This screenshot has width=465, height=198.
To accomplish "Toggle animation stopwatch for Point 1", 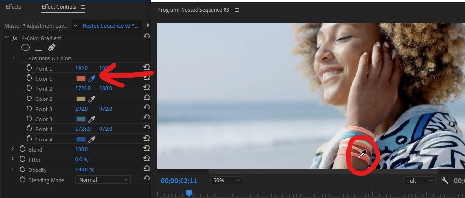I will (29, 68).
